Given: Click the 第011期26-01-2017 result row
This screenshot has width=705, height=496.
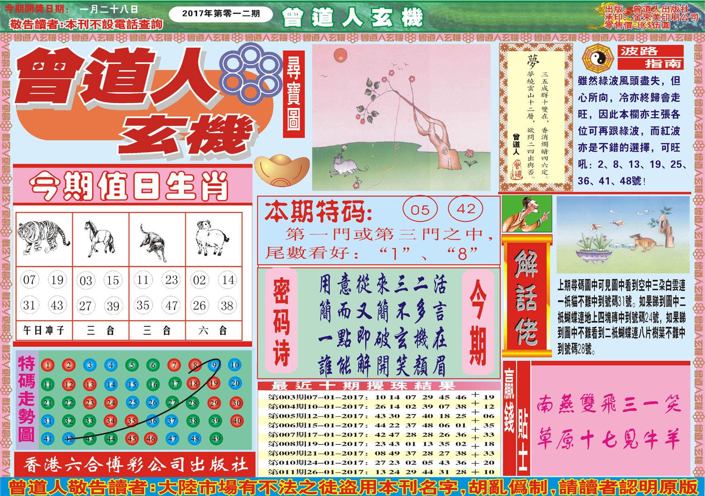Looking at the screenshot, I should pyautogui.click(x=381, y=472).
